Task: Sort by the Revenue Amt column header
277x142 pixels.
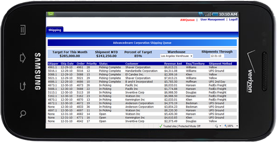Action: click(x=173, y=63)
